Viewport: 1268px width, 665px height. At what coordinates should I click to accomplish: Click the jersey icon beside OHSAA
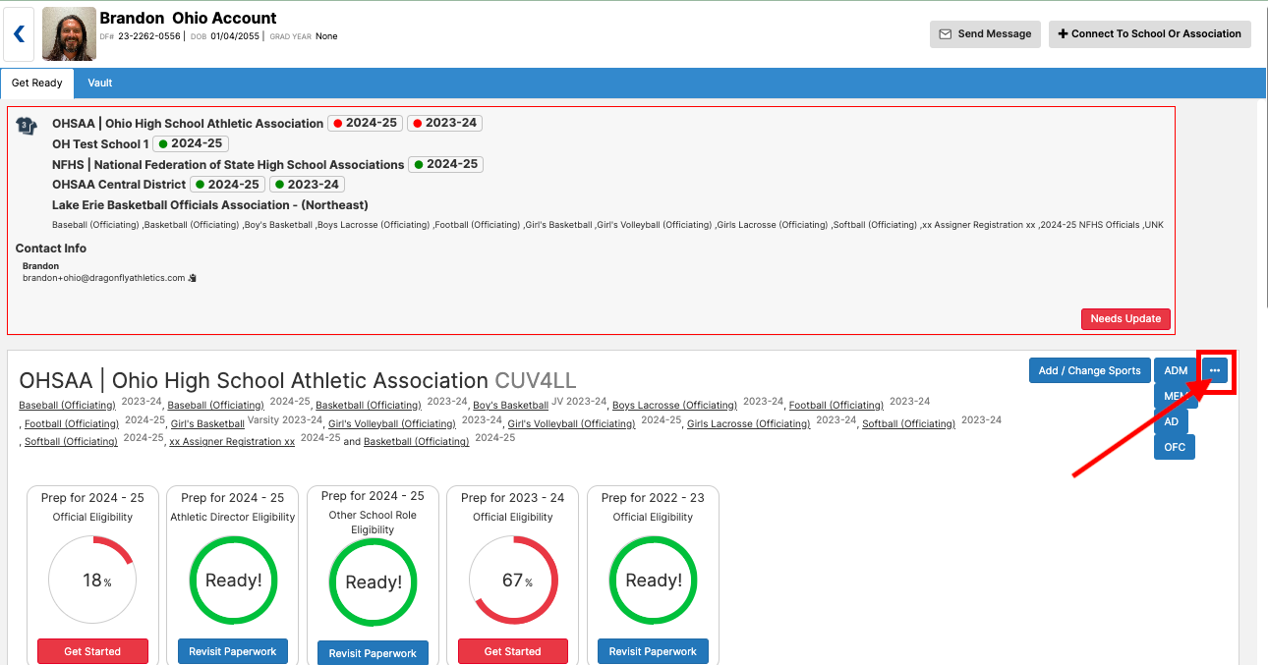pyautogui.click(x=27, y=126)
